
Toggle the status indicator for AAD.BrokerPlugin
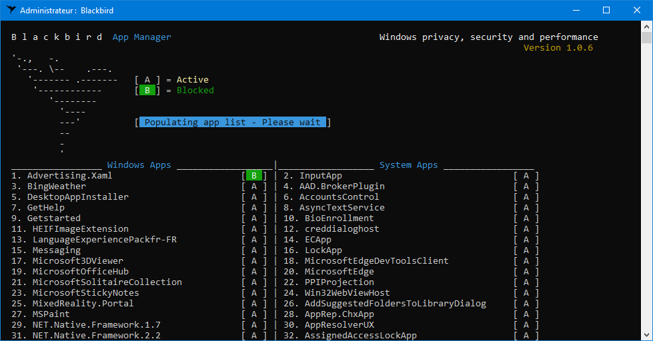526,186
